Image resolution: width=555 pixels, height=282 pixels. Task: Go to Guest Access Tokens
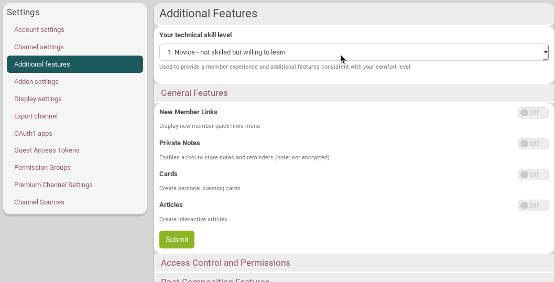coord(47,150)
